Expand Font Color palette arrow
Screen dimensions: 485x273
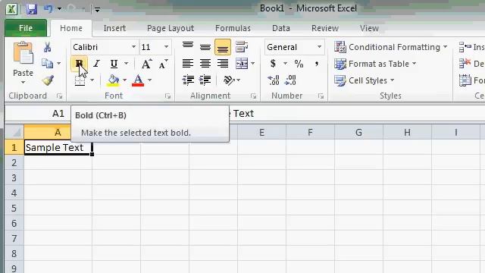point(149,80)
